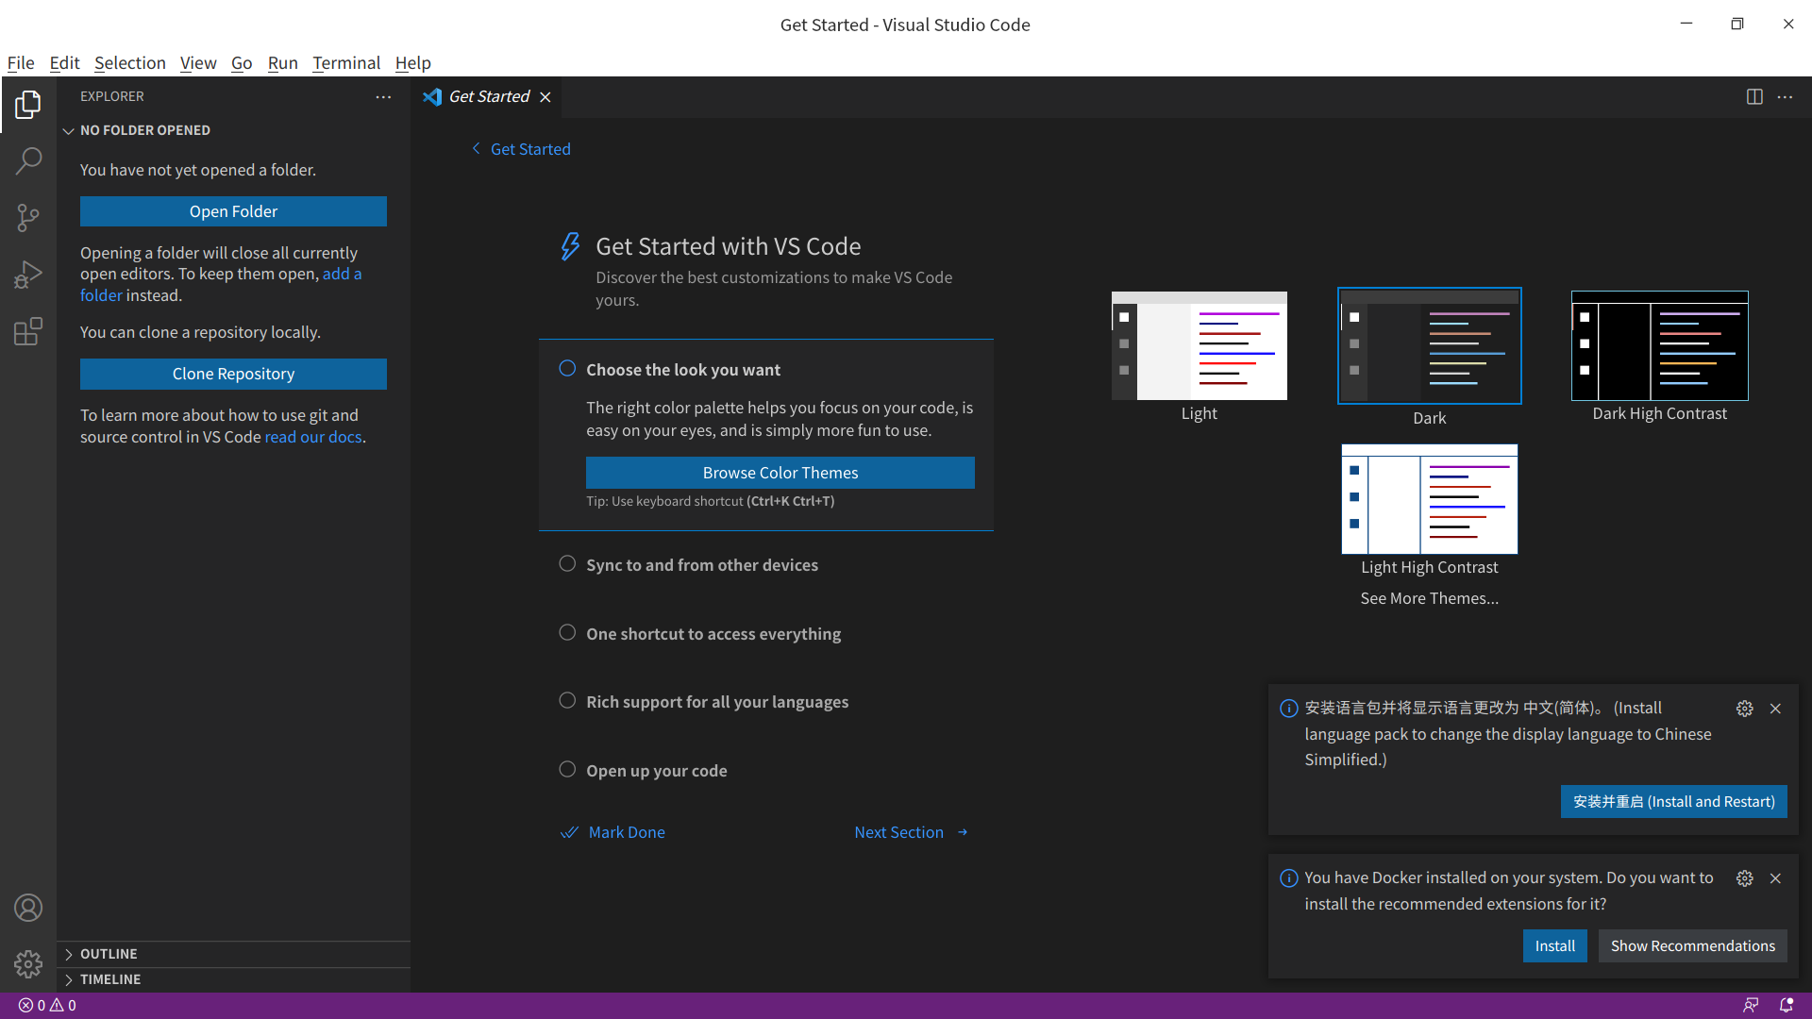Screen dimensions: 1812x1019
Task: Click the Browse Color Themes button
Action: 780,473
